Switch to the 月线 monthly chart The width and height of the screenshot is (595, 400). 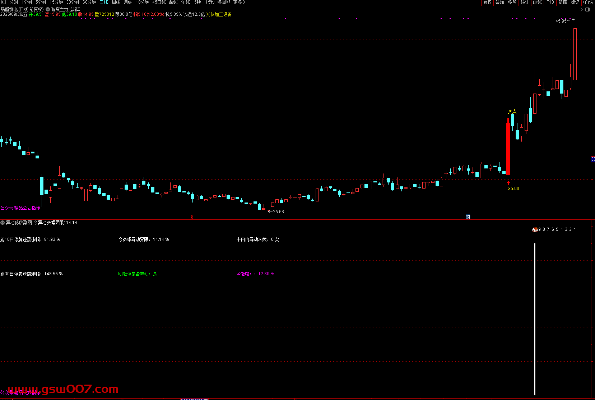pyautogui.click(x=128, y=2)
